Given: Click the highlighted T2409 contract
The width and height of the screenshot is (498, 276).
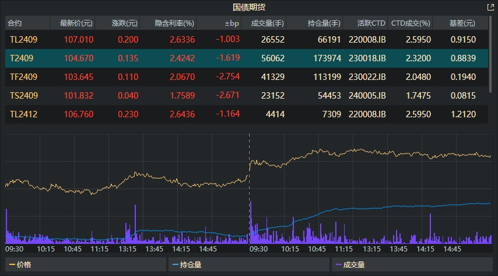Looking at the screenshot, I should (x=22, y=58).
